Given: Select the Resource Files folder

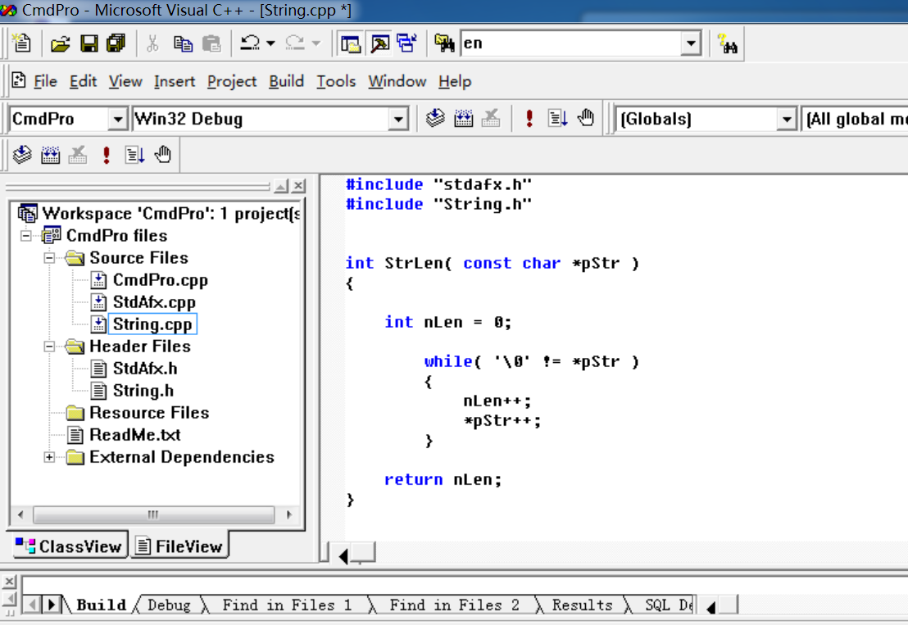Looking at the screenshot, I should tap(149, 413).
